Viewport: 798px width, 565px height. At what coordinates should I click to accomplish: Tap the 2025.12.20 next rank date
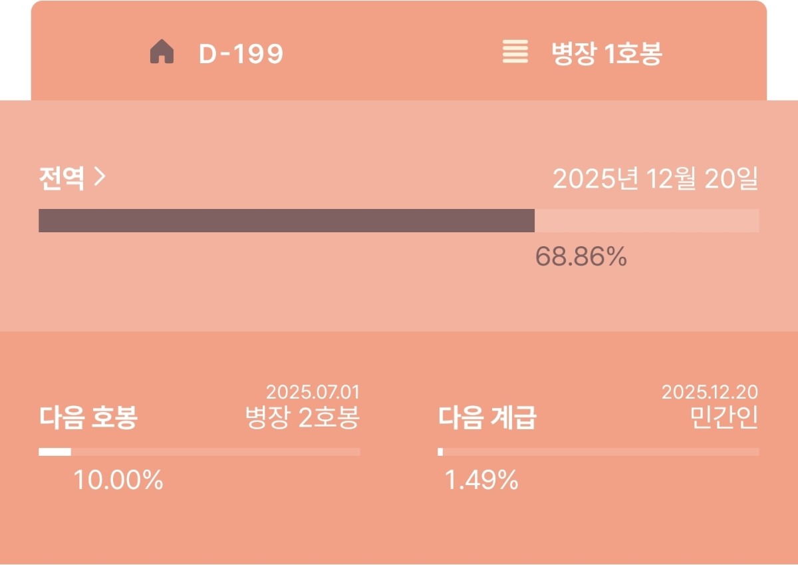(x=710, y=392)
